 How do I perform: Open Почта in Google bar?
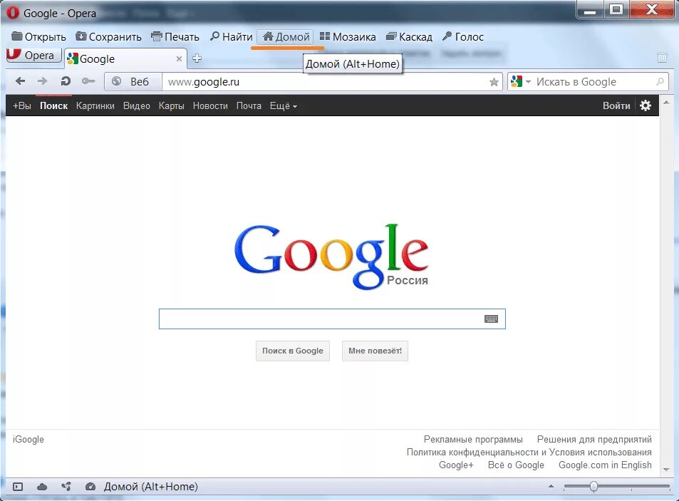click(249, 105)
